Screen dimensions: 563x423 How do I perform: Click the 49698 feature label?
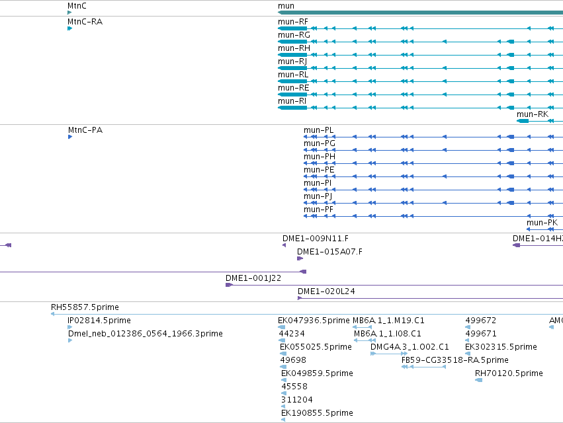293,360
